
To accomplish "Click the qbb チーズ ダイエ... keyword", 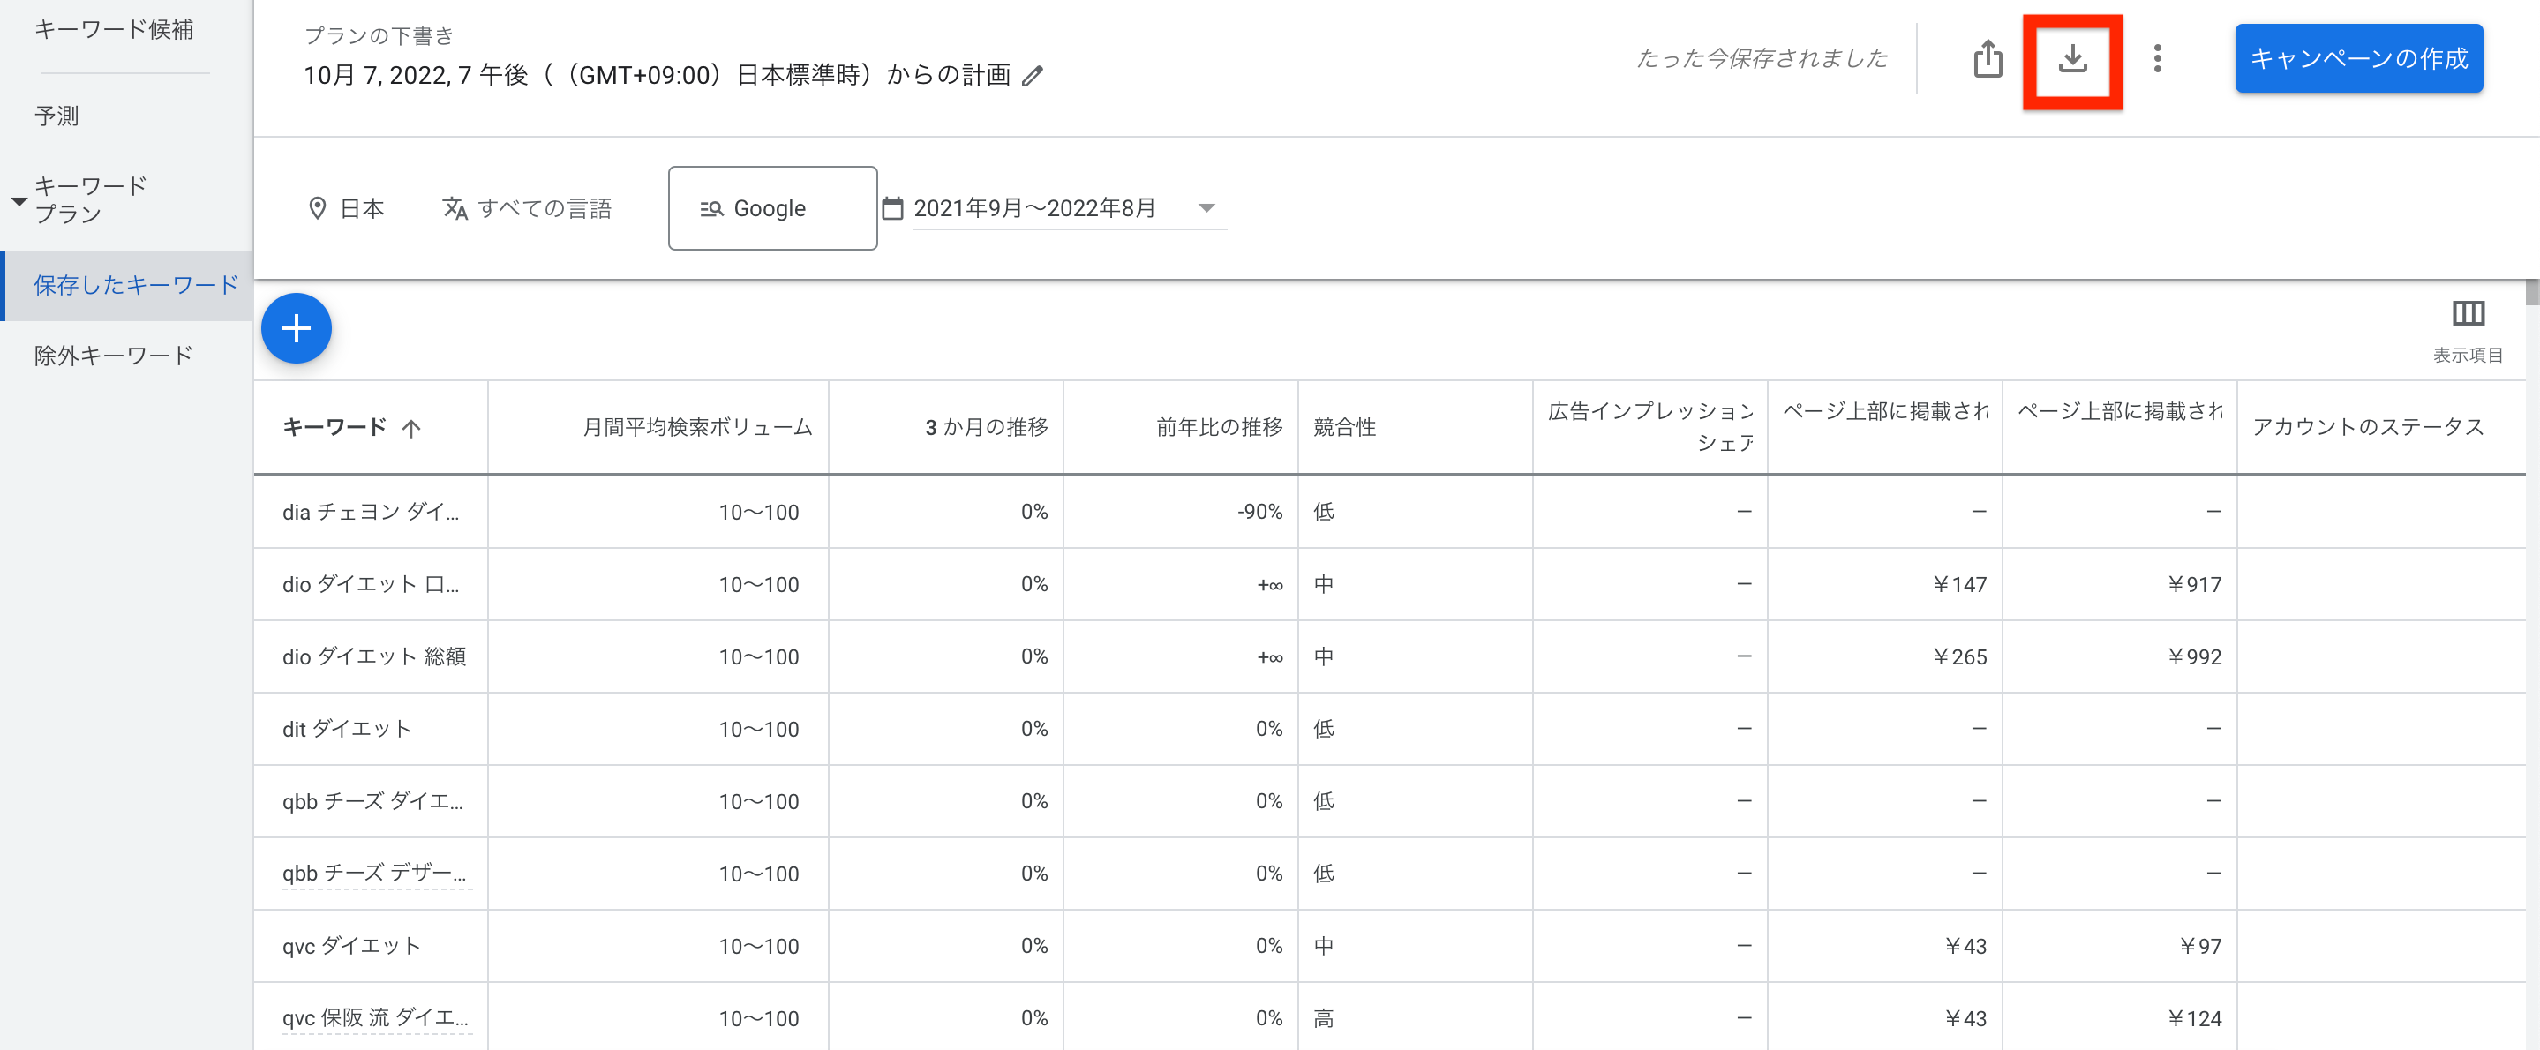I will [372, 801].
